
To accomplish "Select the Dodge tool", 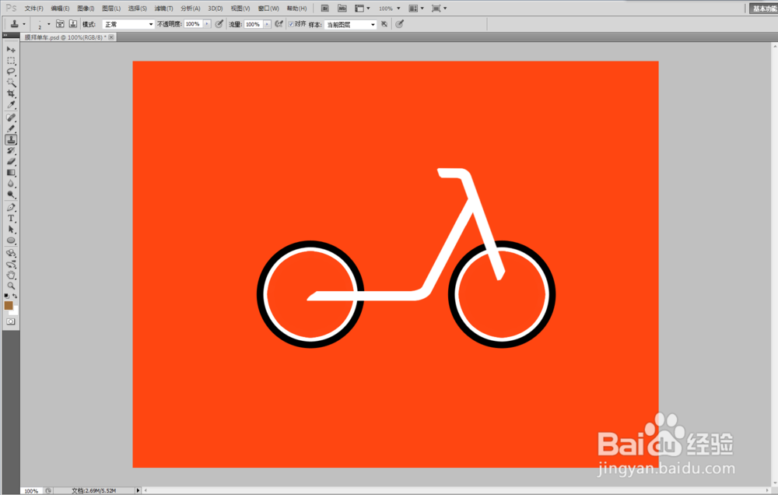I will (x=11, y=194).
